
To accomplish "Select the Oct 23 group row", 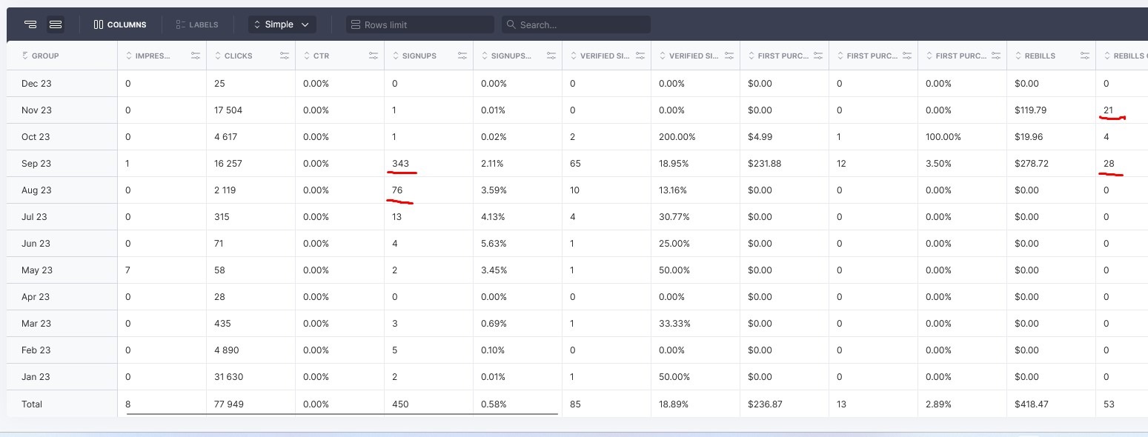I will (x=36, y=137).
